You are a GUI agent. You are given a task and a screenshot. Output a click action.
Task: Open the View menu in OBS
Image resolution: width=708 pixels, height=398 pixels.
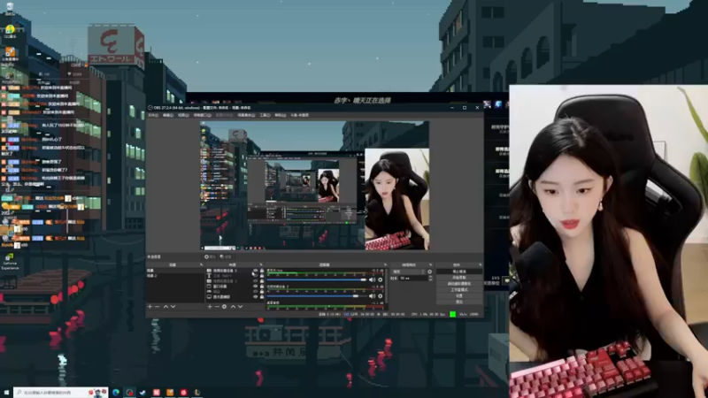coord(183,115)
